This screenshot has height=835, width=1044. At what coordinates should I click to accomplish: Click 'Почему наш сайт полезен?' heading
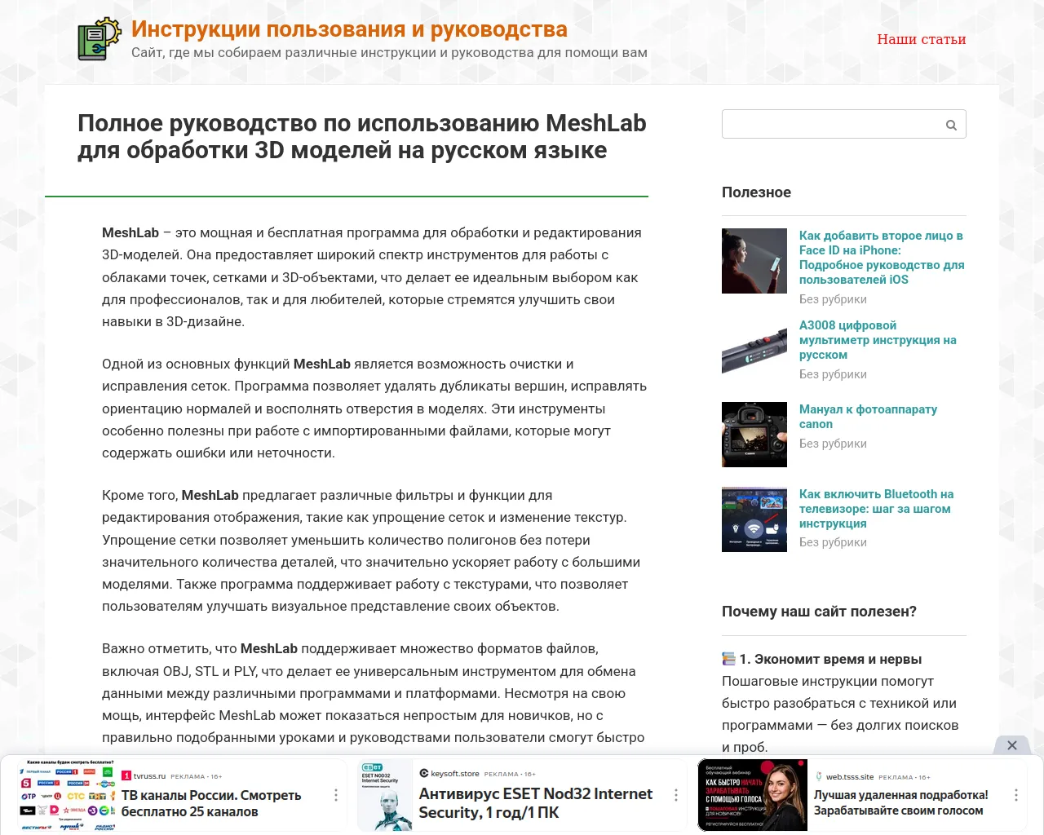tap(819, 612)
